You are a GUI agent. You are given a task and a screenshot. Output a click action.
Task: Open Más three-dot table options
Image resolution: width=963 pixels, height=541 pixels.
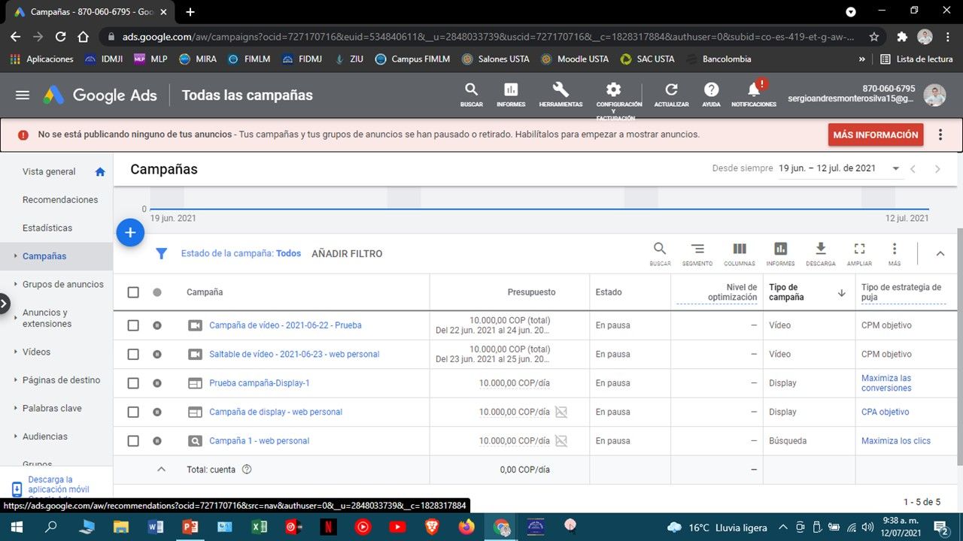pos(895,253)
